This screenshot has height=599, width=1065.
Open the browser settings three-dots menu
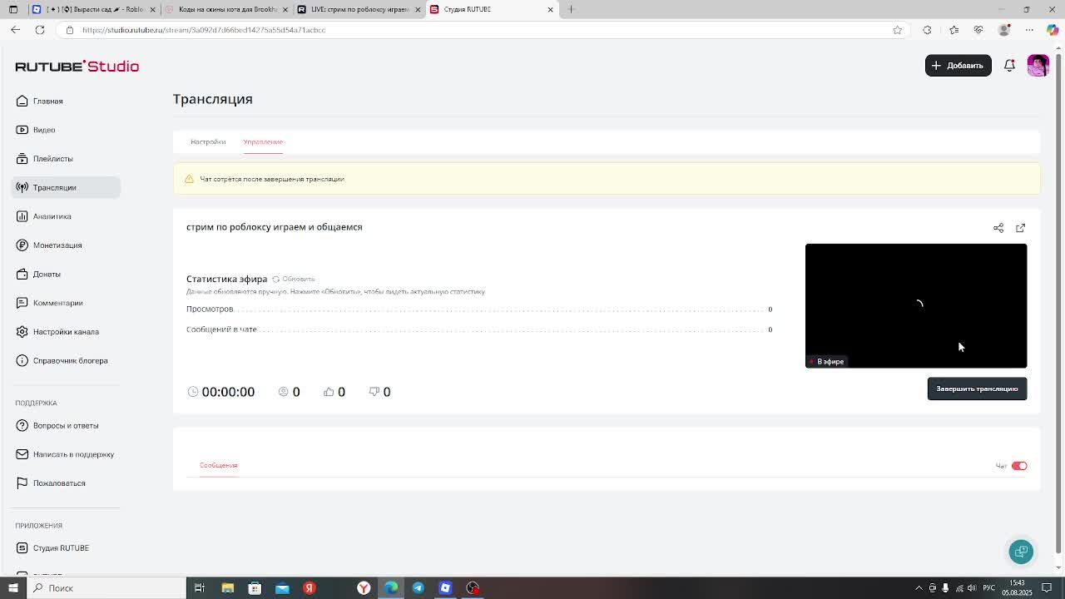point(1029,30)
